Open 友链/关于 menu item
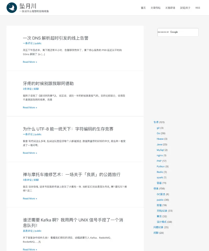209x251 pixels. [x=185, y=8]
